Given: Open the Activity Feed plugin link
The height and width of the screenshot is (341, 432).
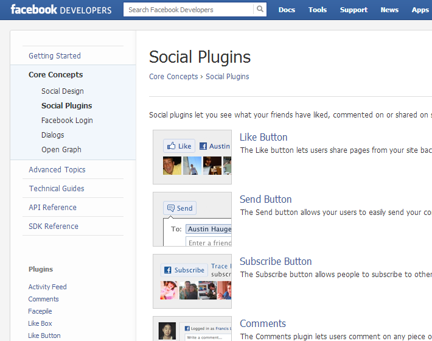Looking at the screenshot, I should [x=47, y=287].
